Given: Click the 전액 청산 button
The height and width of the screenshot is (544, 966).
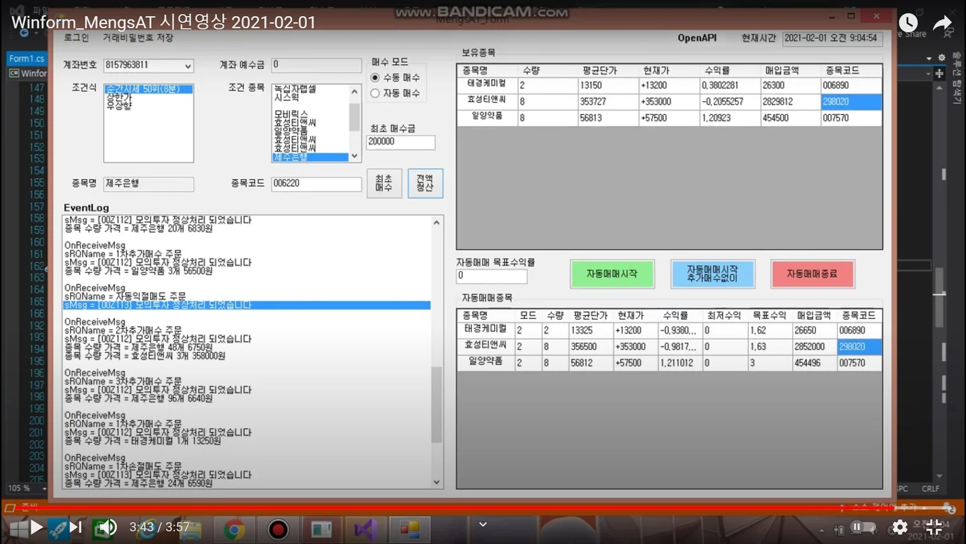Looking at the screenshot, I should tap(425, 183).
